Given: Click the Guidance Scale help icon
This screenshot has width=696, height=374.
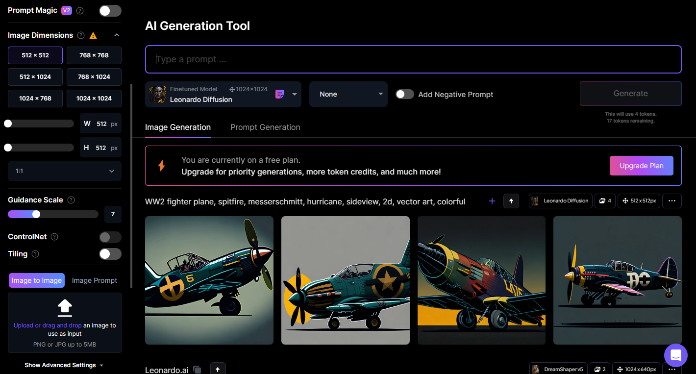Looking at the screenshot, I should [71, 200].
